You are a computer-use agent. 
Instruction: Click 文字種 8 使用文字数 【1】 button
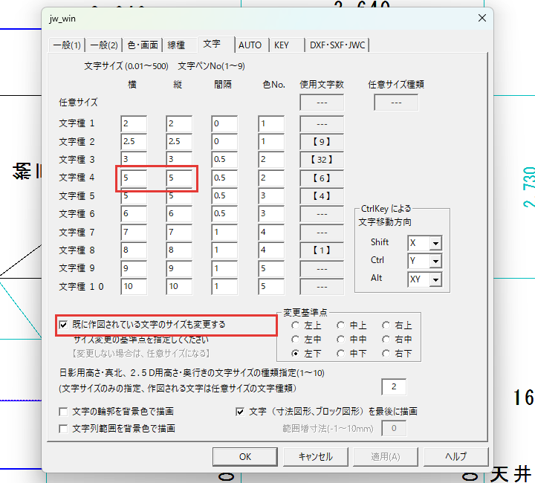[322, 250]
